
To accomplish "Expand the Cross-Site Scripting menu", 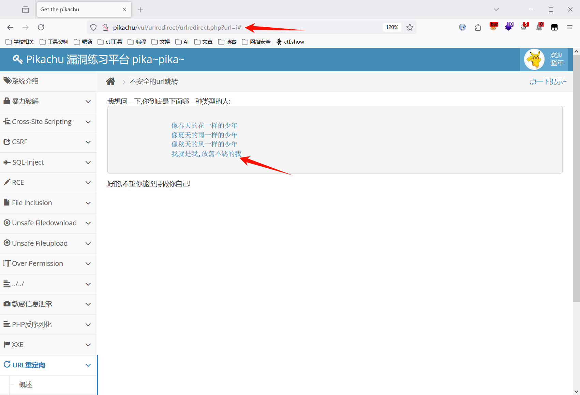I will click(48, 122).
